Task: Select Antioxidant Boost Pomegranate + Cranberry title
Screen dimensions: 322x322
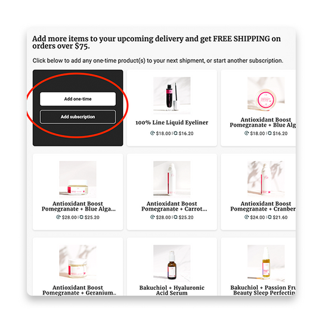Action: [263, 206]
